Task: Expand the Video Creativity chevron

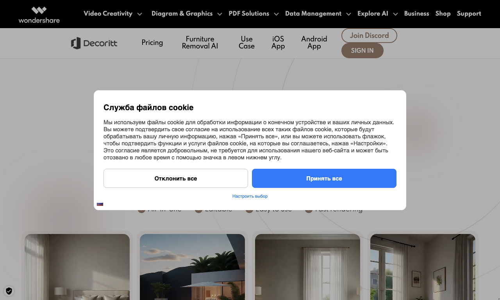Action: pos(140,14)
